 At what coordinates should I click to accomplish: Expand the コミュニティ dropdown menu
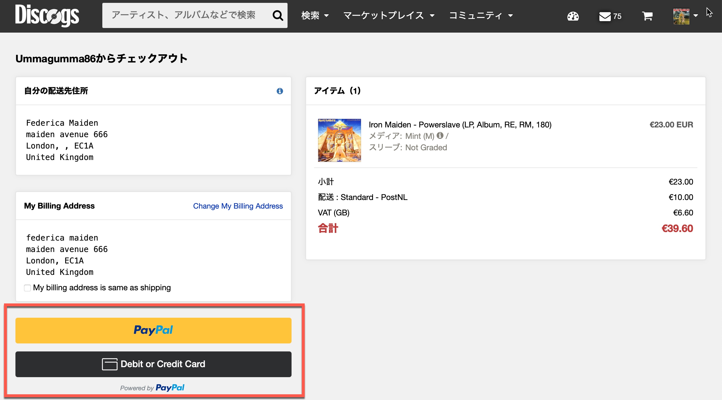(x=481, y=15)
